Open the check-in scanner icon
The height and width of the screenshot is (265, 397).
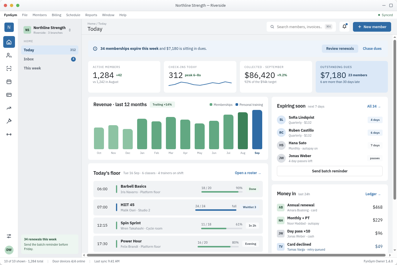tap(9, 68)
